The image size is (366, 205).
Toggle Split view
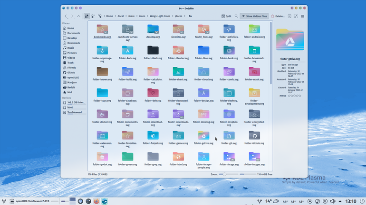click(x=226, y=16)
